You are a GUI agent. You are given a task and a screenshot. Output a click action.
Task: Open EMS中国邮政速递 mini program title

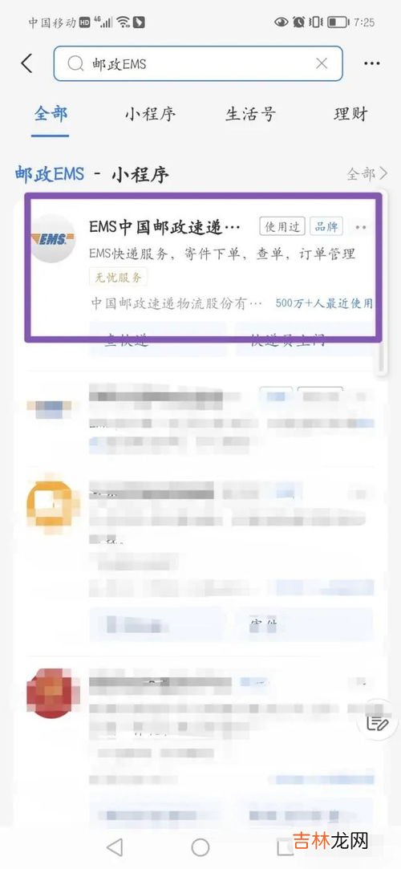[165, 227]
